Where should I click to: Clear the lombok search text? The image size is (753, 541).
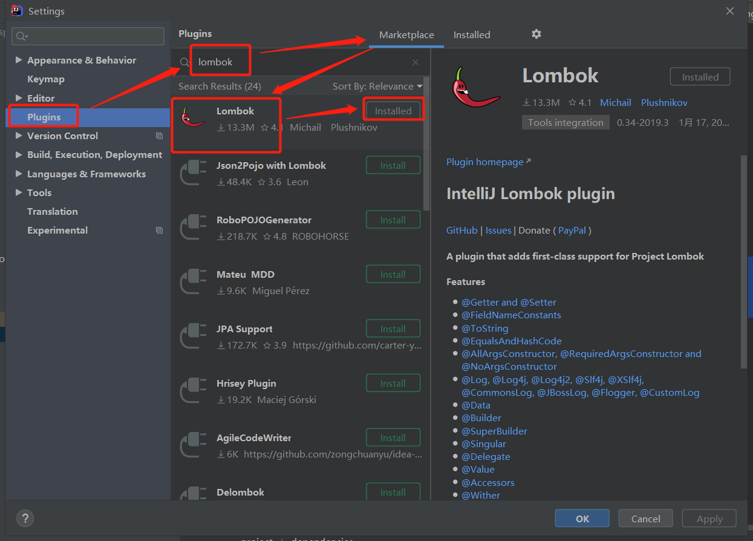tap(416, 62)
